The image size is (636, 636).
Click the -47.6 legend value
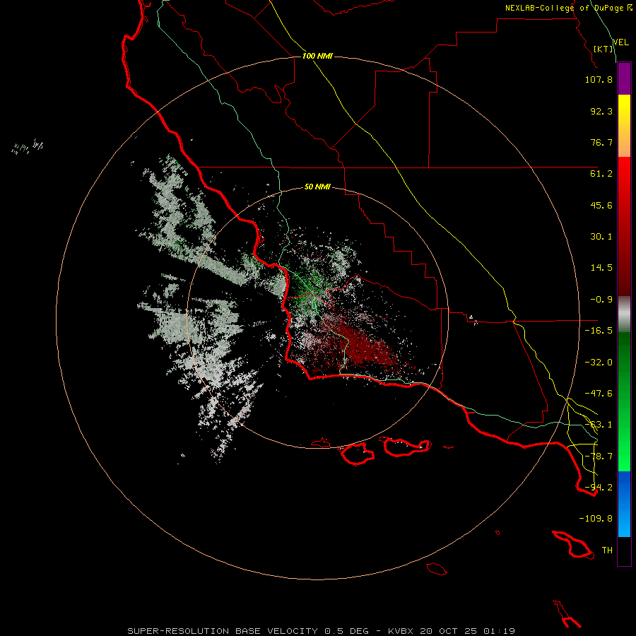[599, 394]
